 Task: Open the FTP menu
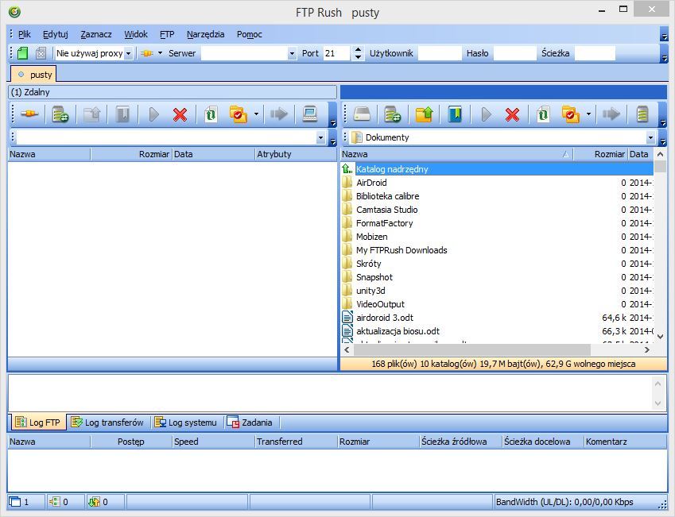point(167,34)
